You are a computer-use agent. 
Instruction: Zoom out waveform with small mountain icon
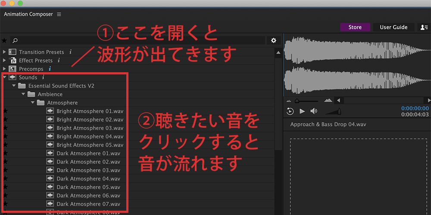288,101
